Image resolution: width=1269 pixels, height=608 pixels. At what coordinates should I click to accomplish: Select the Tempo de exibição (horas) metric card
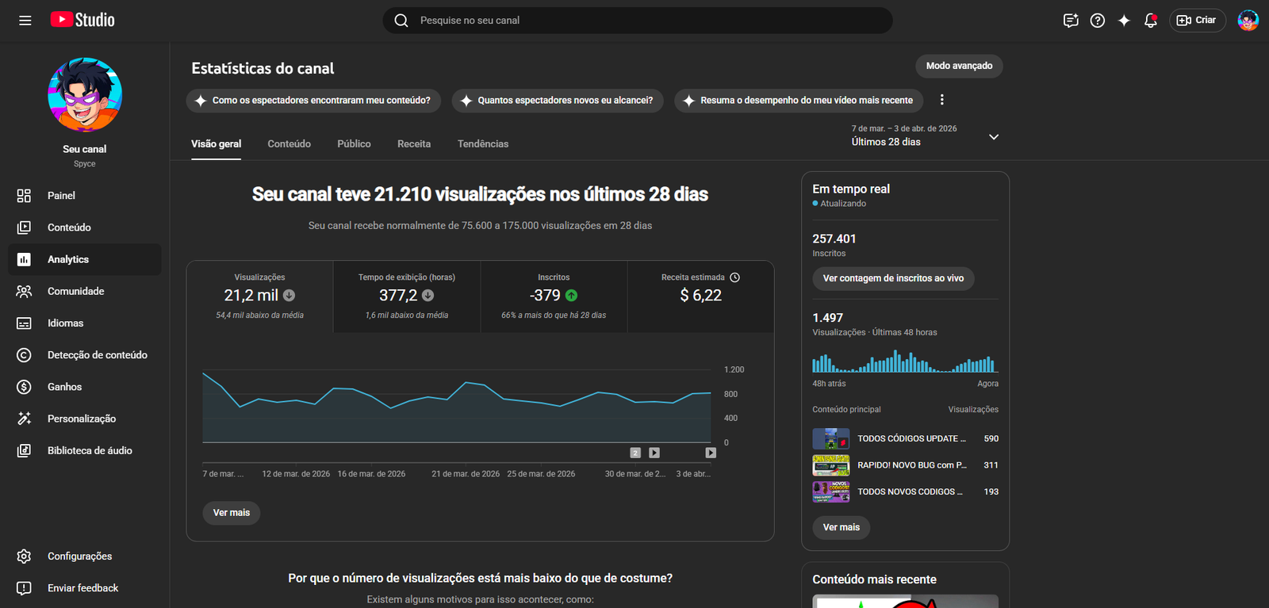coord(407,296)
